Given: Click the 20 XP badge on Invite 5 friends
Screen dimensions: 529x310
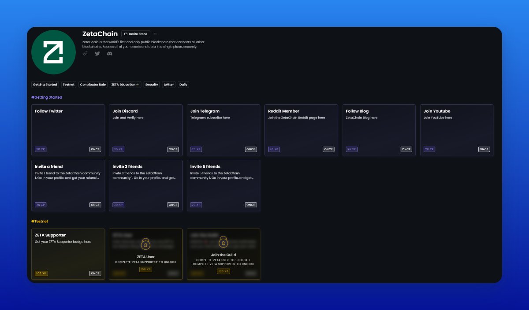Looking at the screenshot, I should coord(196,205).
